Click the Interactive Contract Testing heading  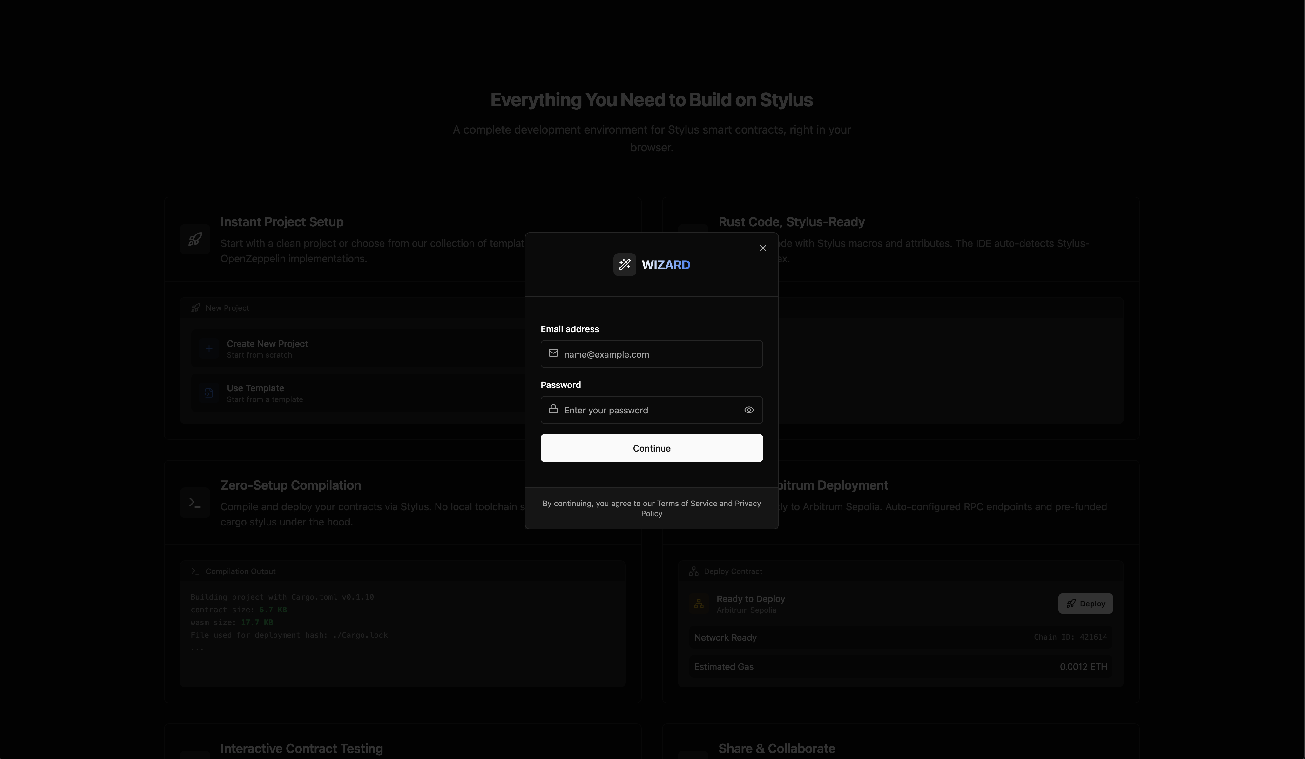click(301, 749)
